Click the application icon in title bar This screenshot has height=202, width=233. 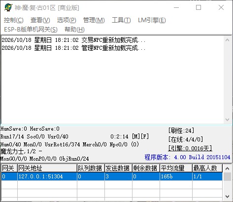click(8, 7)
